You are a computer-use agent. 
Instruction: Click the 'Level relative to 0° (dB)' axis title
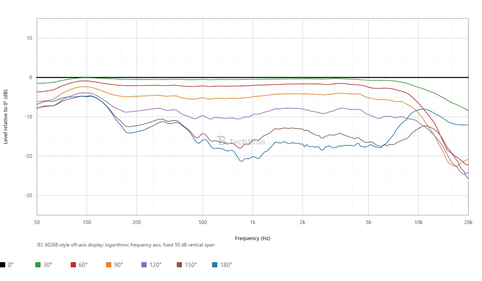pyautogui.click(x=6, y=116)
